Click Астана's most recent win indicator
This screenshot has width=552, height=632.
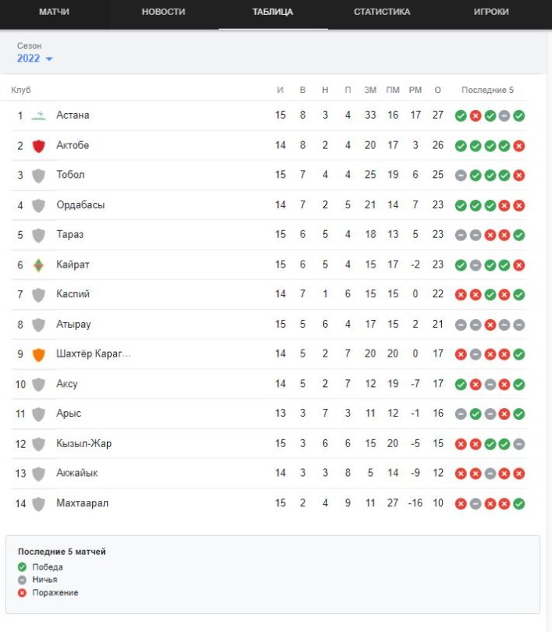[x=519, y=116]
